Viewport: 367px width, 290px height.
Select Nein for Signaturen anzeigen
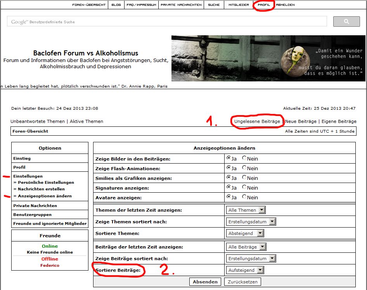pyautogui.click(x=244, y=187)
